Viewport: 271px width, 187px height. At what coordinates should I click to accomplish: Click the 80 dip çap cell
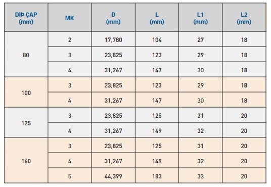pos(26,55)
